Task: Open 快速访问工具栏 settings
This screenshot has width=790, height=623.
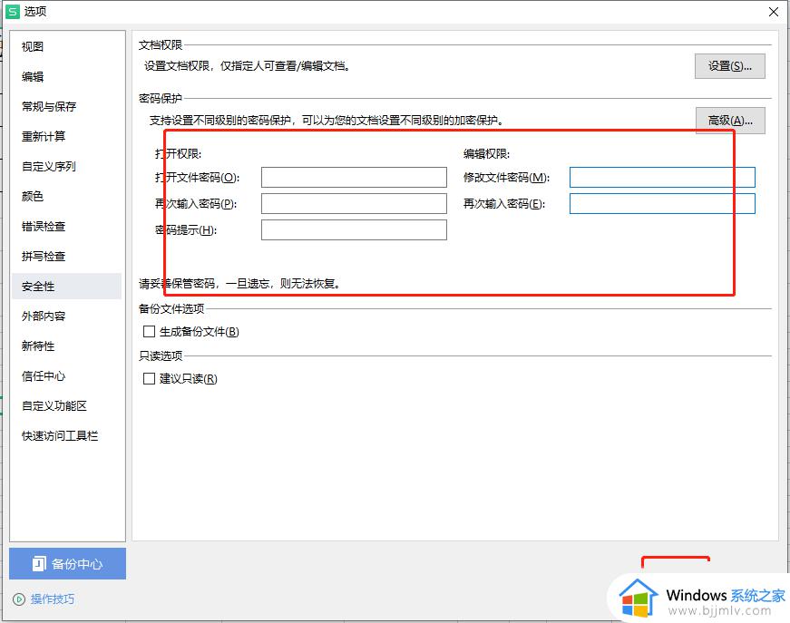Action: tap(60, 435)
